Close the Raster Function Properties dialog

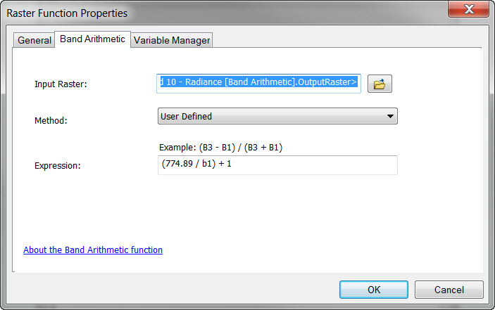point(468,9)
